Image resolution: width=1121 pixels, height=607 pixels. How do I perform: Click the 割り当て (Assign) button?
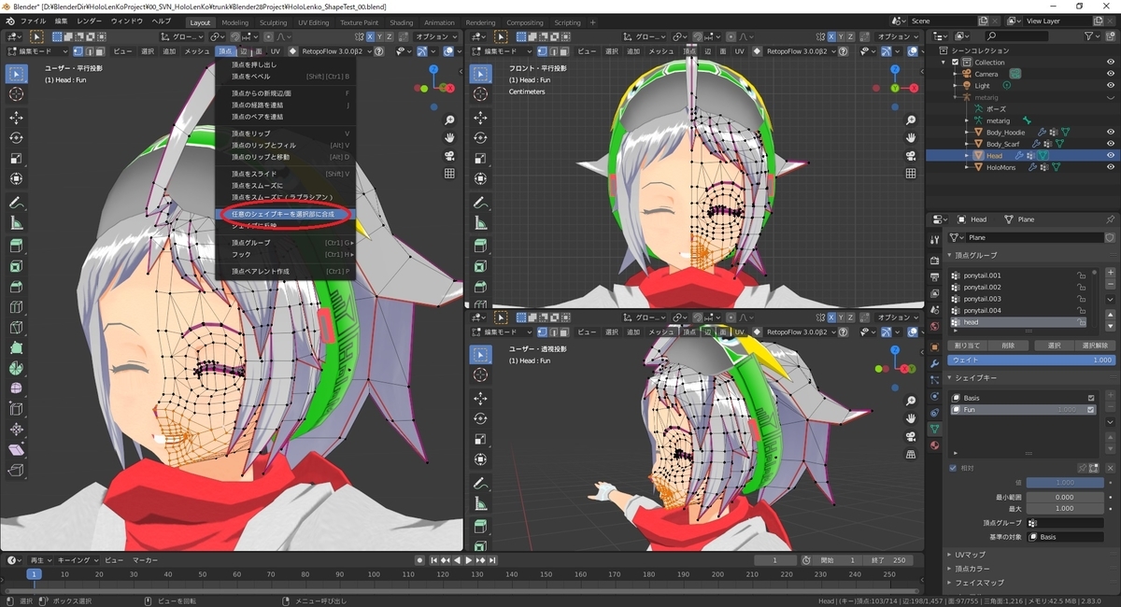[x=967, y=345]
